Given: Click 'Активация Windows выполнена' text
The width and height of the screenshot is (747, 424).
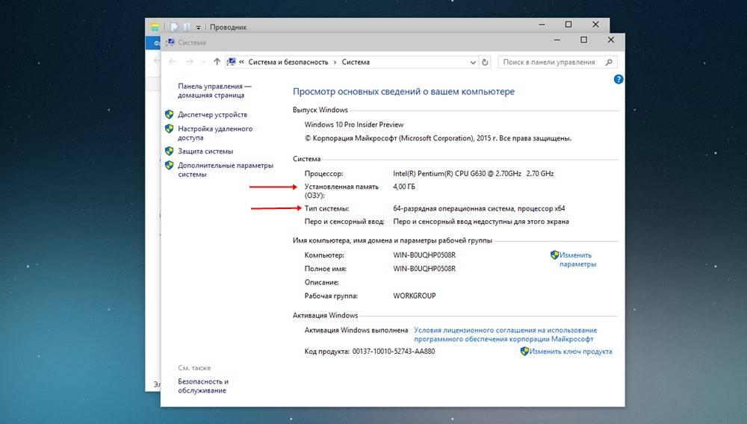Looking at the screenshot, I should click(356, 330).
